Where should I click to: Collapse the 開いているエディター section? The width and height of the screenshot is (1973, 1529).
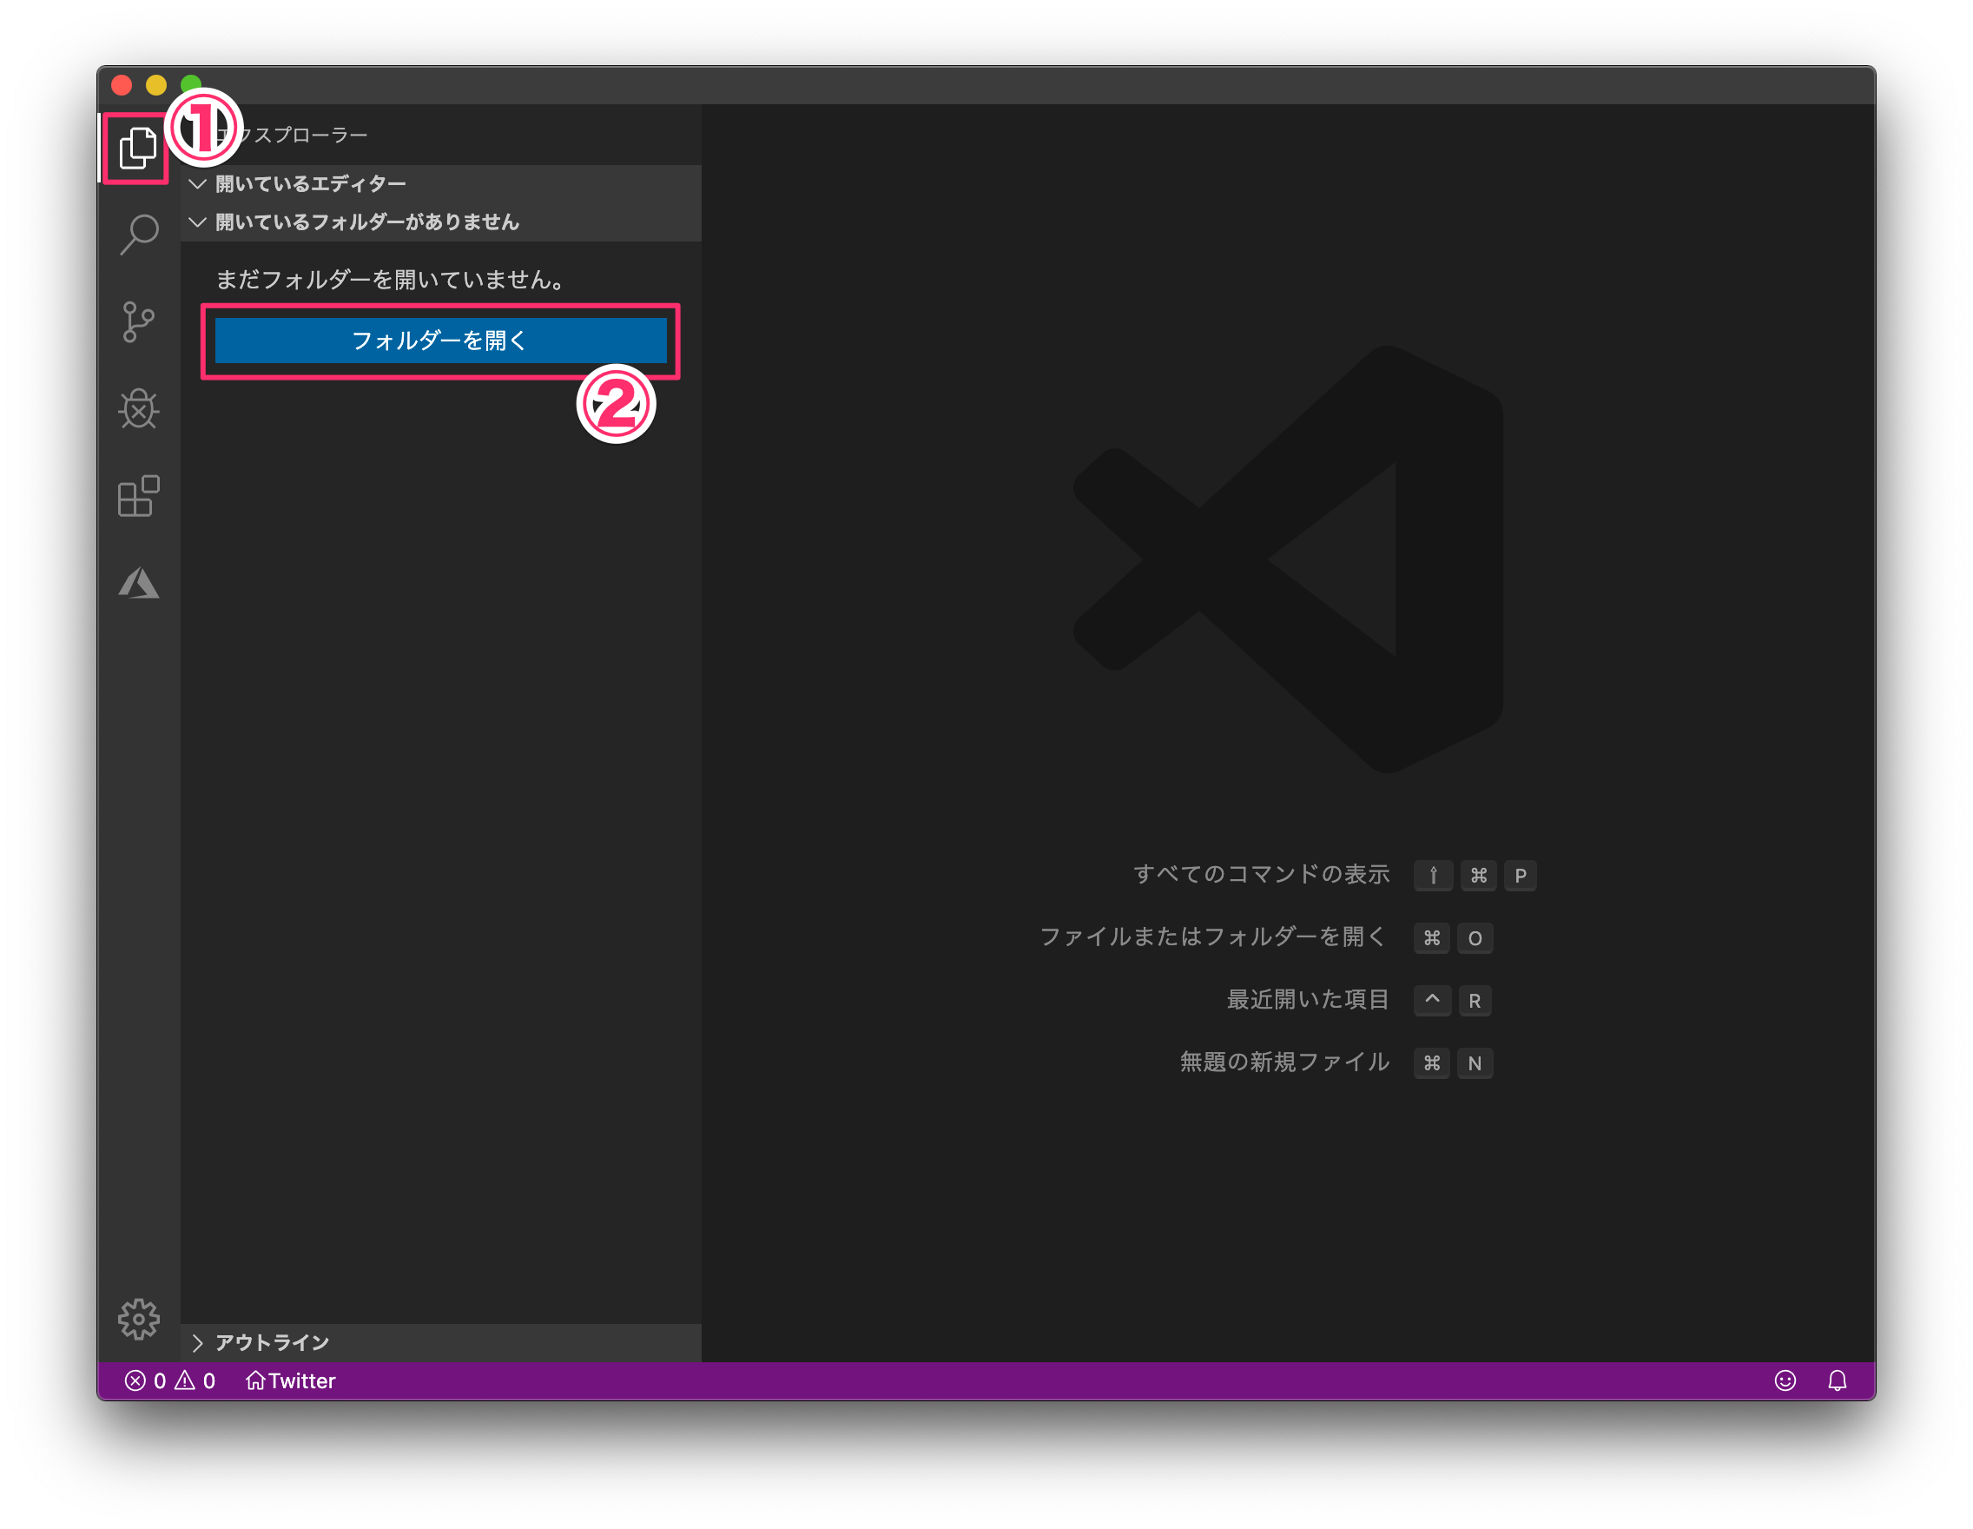(x=441, y=183)
